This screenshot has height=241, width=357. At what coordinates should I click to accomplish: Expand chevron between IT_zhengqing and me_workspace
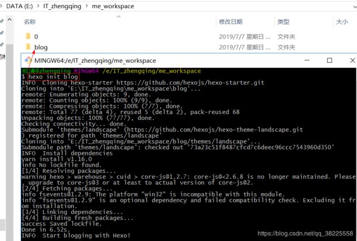coord(87,6)
